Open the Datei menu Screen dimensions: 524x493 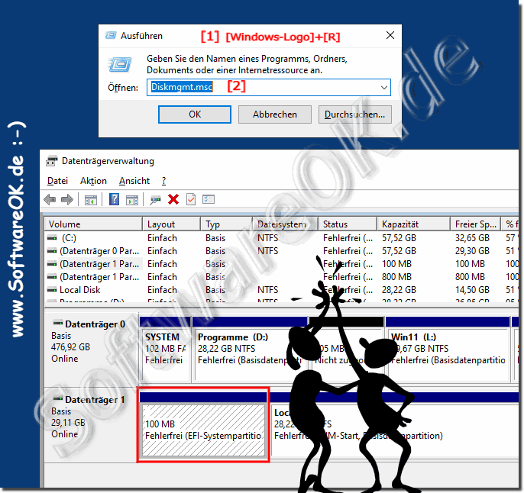click(57, 181)
